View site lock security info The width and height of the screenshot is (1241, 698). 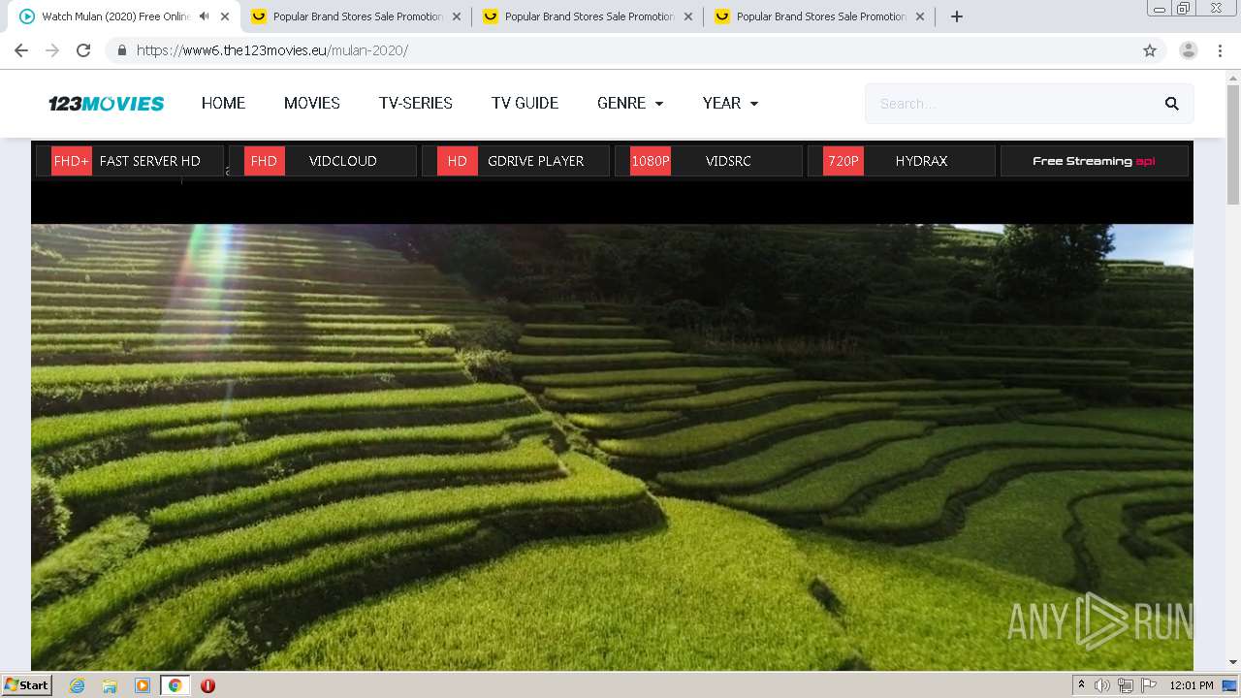click(121, 50)
